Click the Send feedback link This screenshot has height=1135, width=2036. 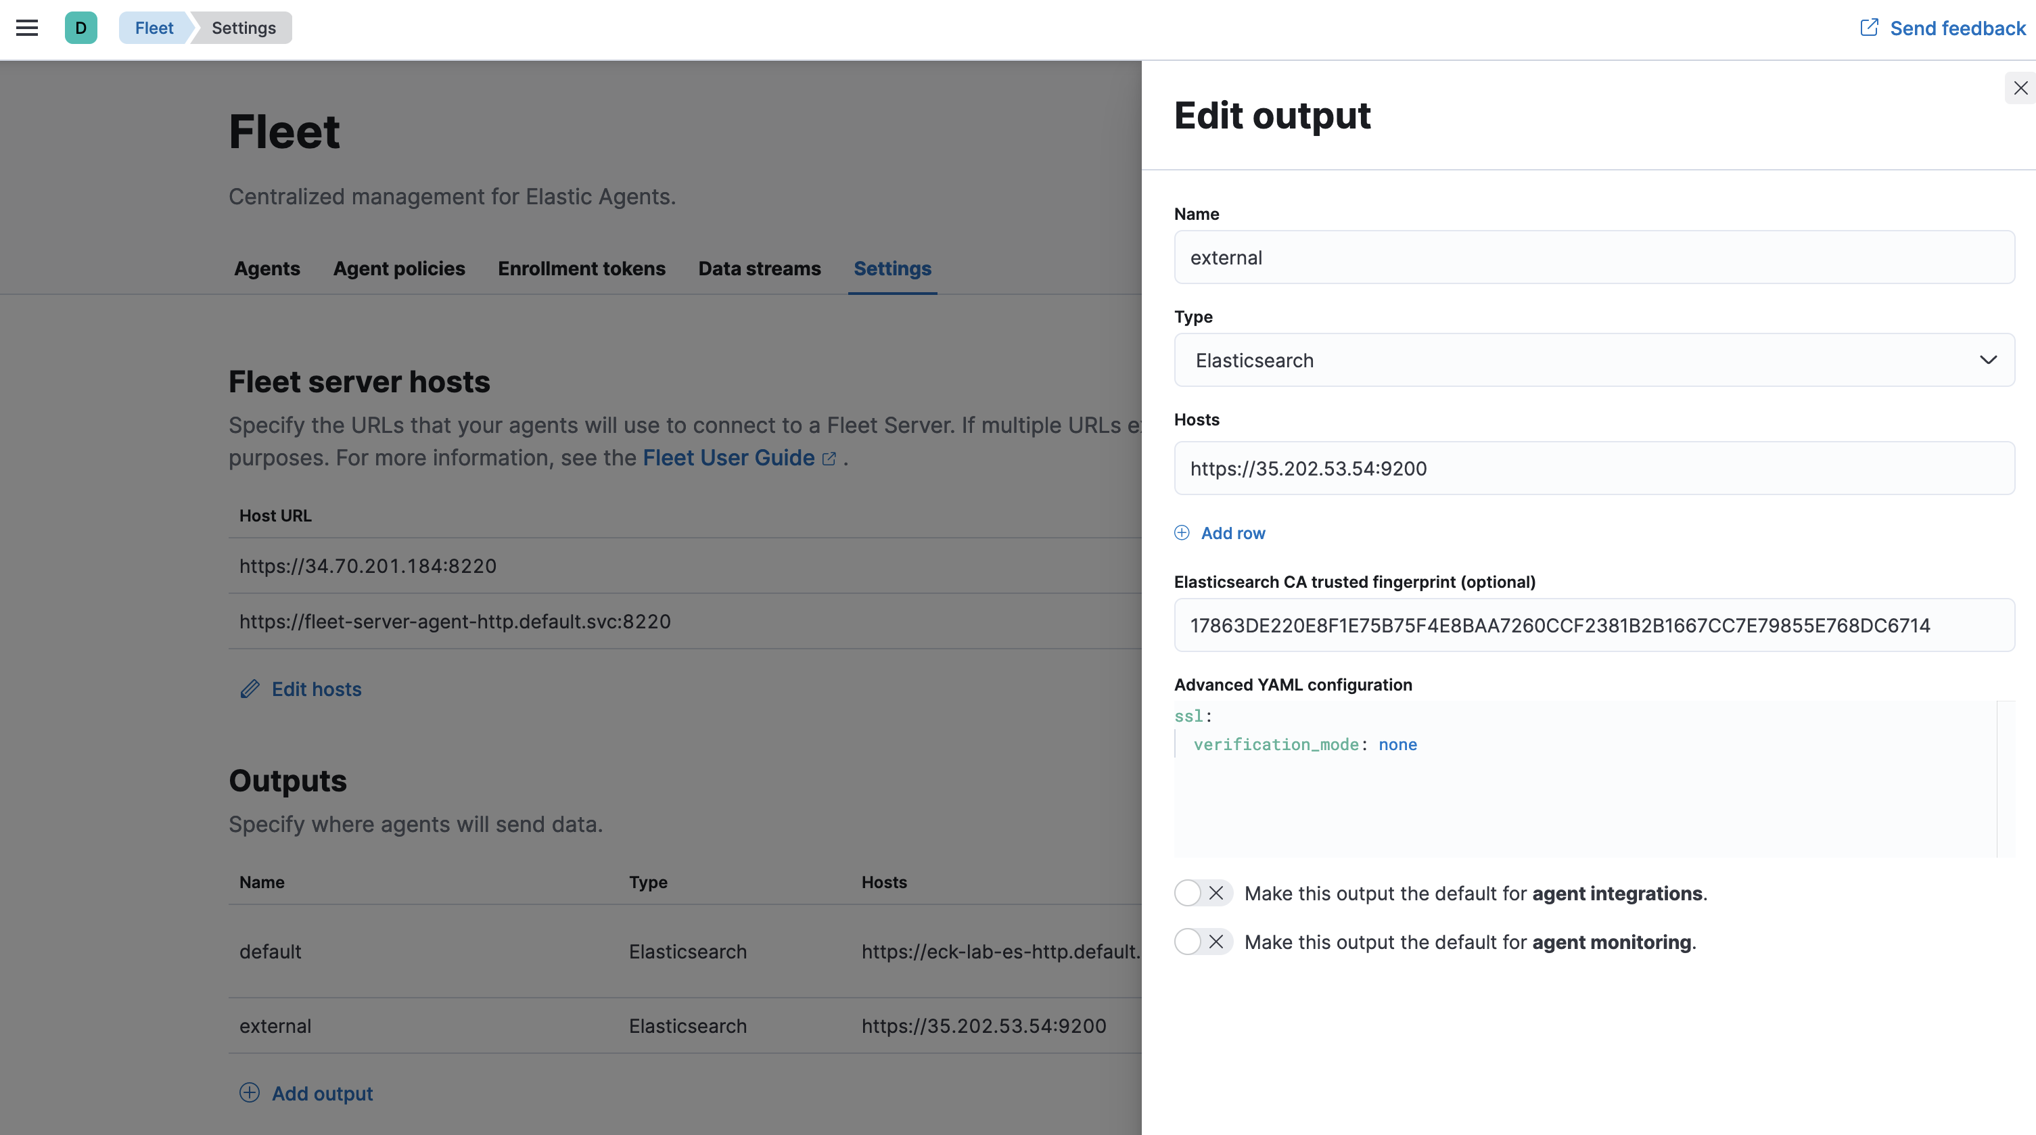(x=1957, y=28)
